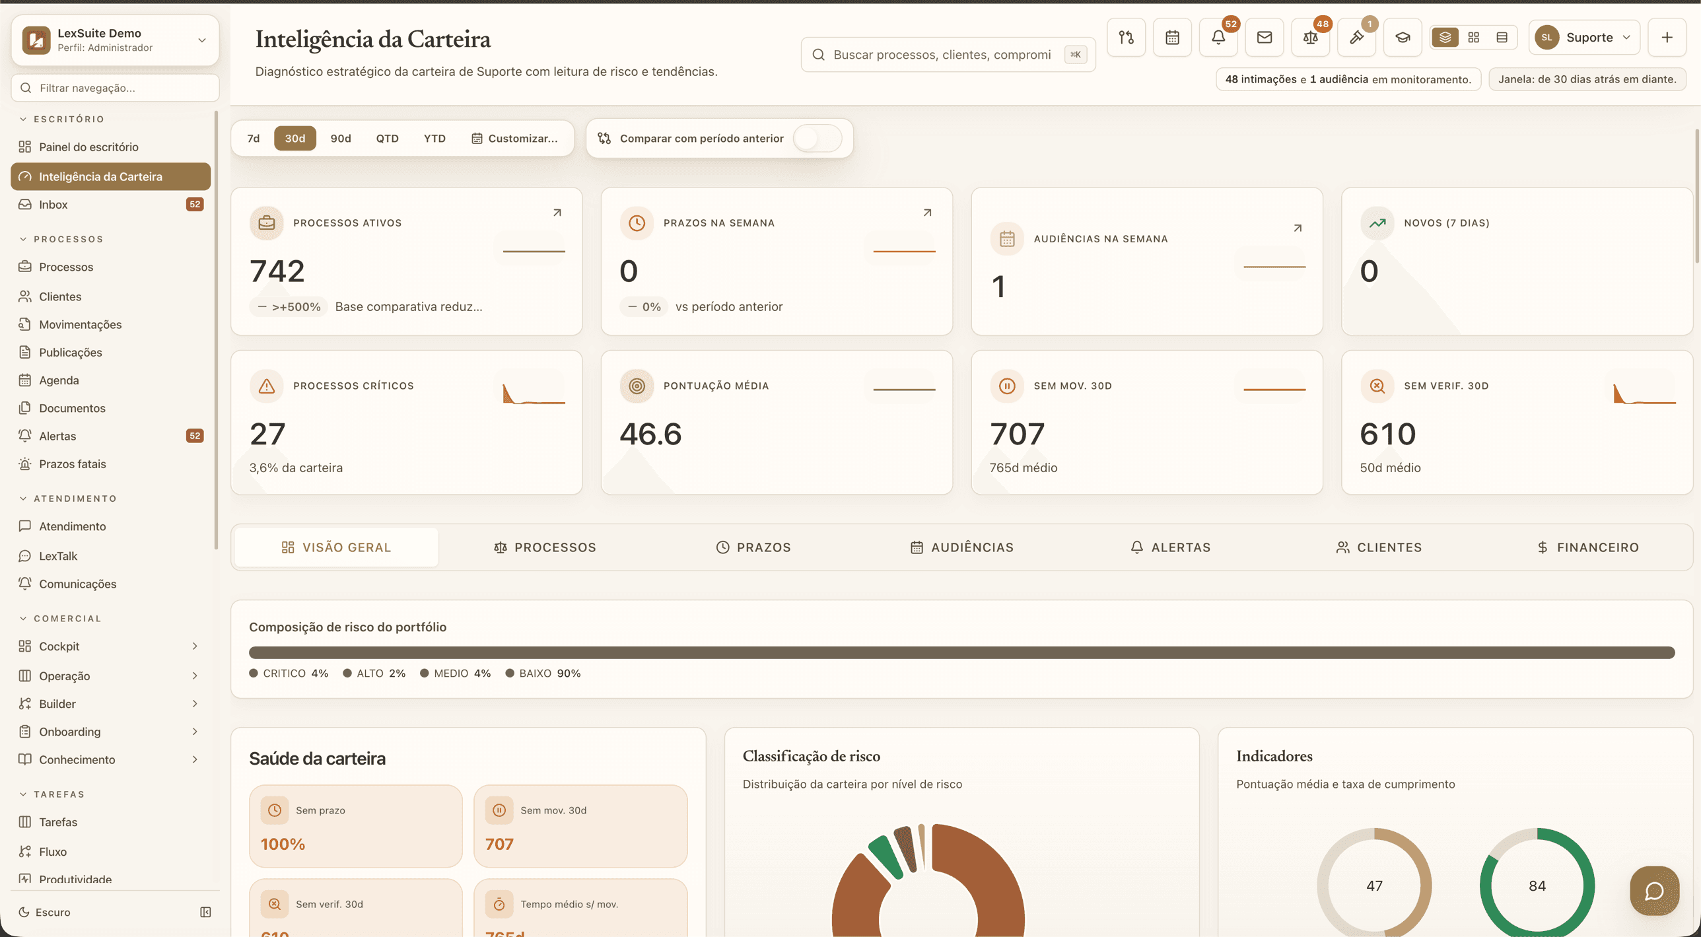Open Prazos fatais in sidebar

[x=111, y=464]
